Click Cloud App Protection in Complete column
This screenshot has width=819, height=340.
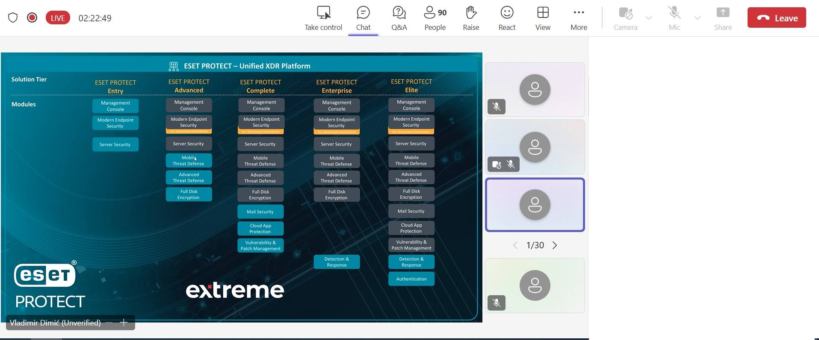pyautogui.click(x=260, y=229)
